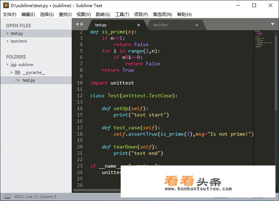
Task: Click the "test end" string on line 21
Action: pyautogui.click(x=146, y=153)
